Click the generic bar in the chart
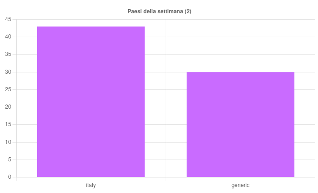 [x=240, y=125]
